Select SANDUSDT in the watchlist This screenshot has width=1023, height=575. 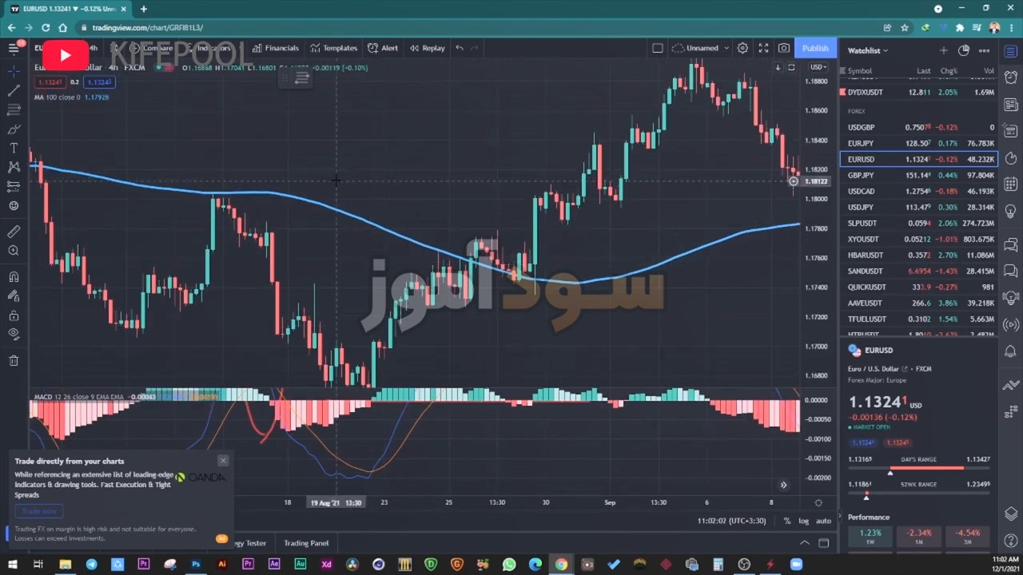coord(918,271)
